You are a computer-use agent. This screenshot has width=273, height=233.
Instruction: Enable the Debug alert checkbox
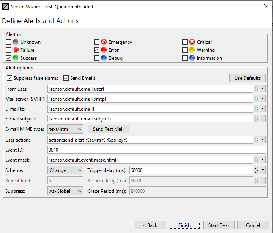[x=97, y=58]
